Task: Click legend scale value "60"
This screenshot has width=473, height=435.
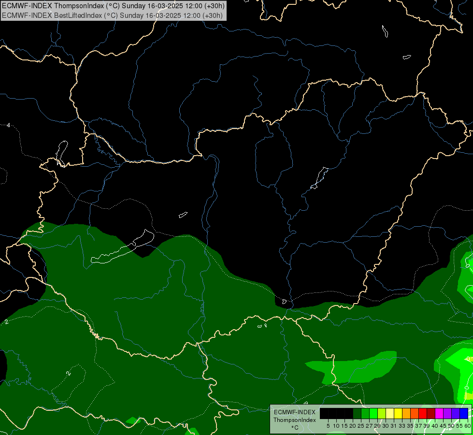Action: pos(468,426)
